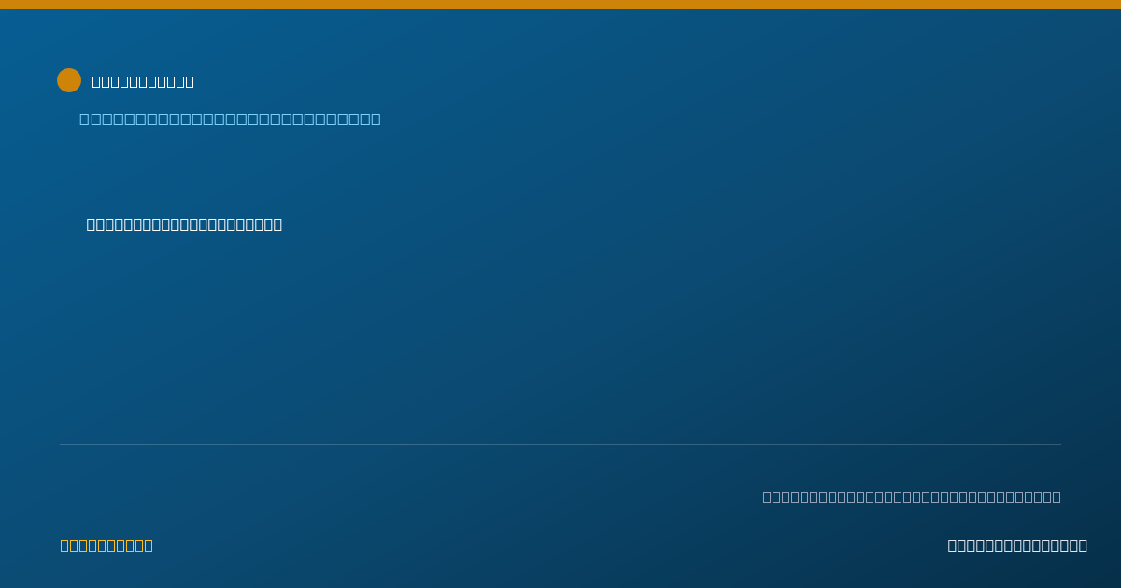
Task: Select the gray caption text above the footer
Action: coord(912,497)
